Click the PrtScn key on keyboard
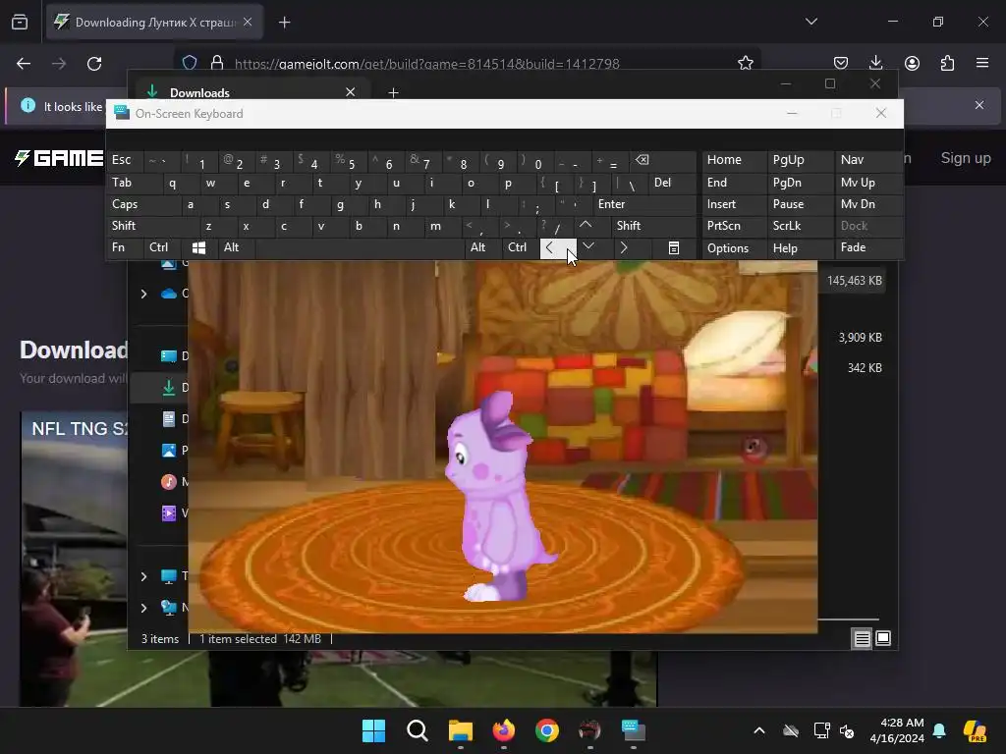Viewport: 1006px width, 754px height. [734, 226]
